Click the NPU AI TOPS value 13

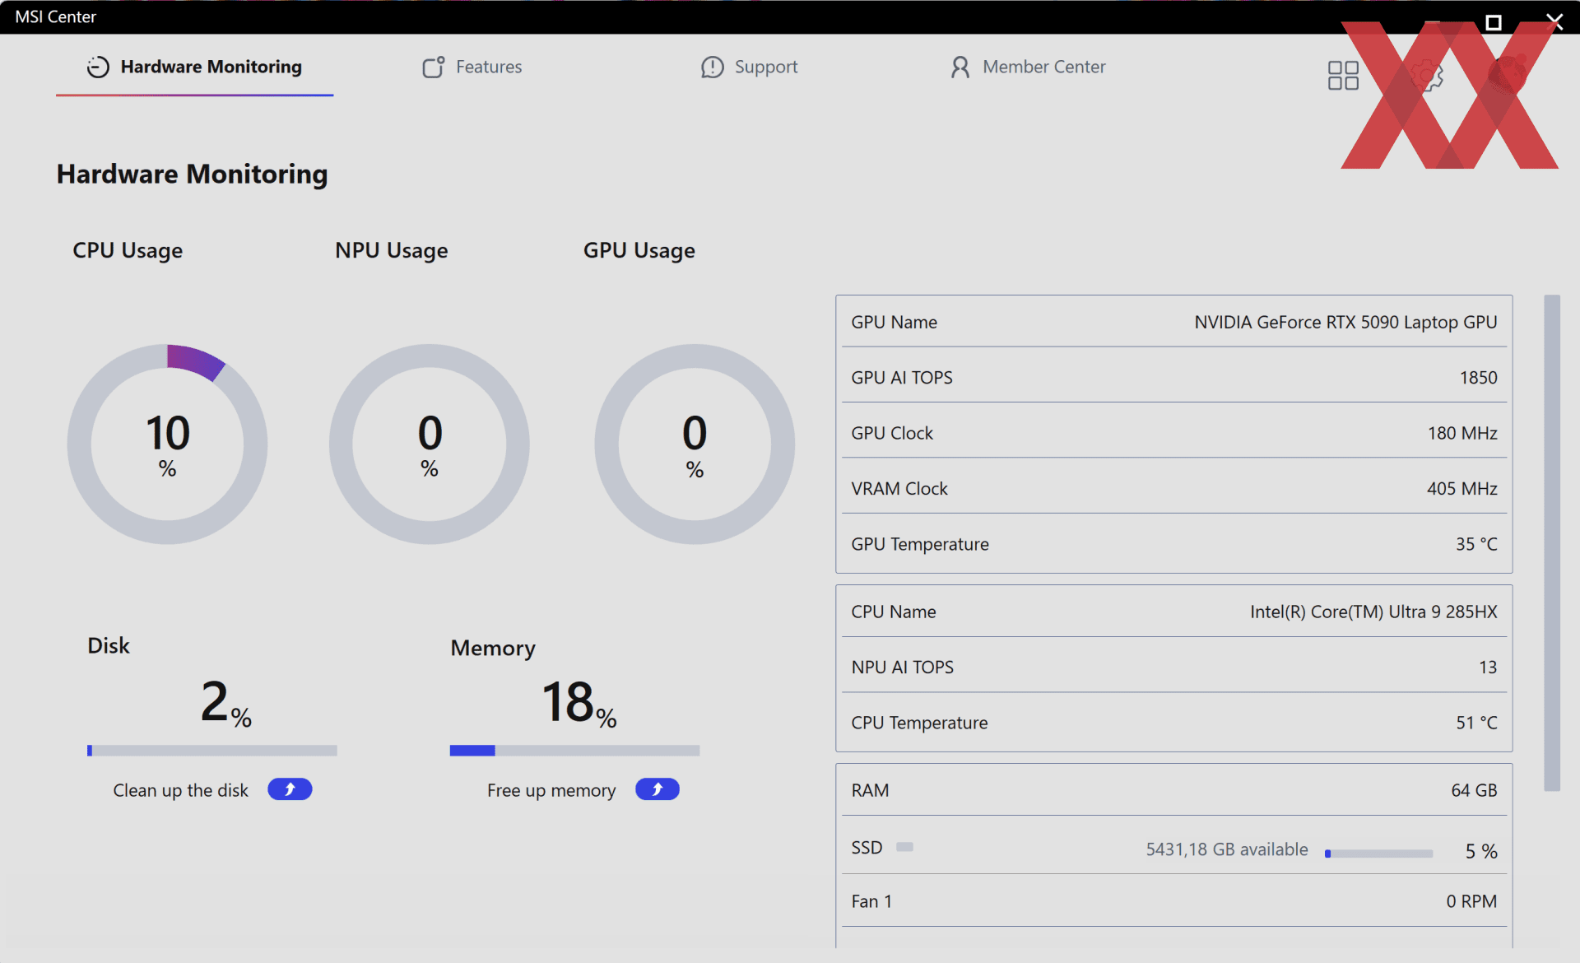point(1488,667)
